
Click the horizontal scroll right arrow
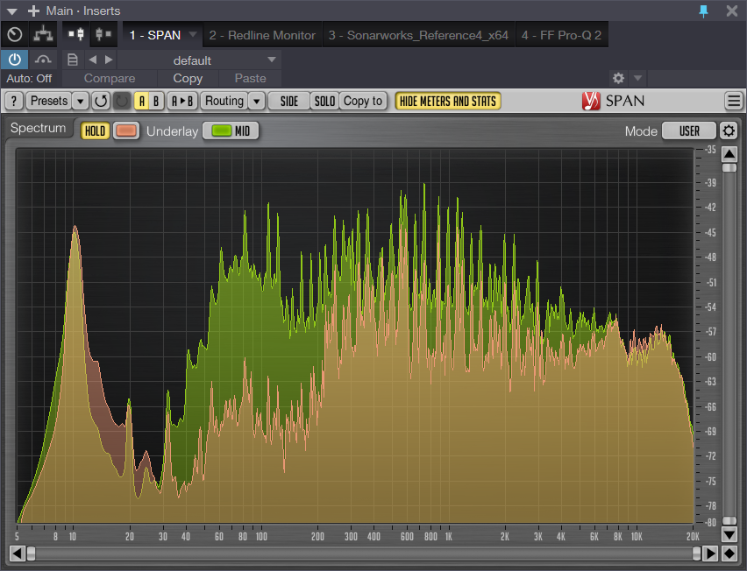pos(710,553)
